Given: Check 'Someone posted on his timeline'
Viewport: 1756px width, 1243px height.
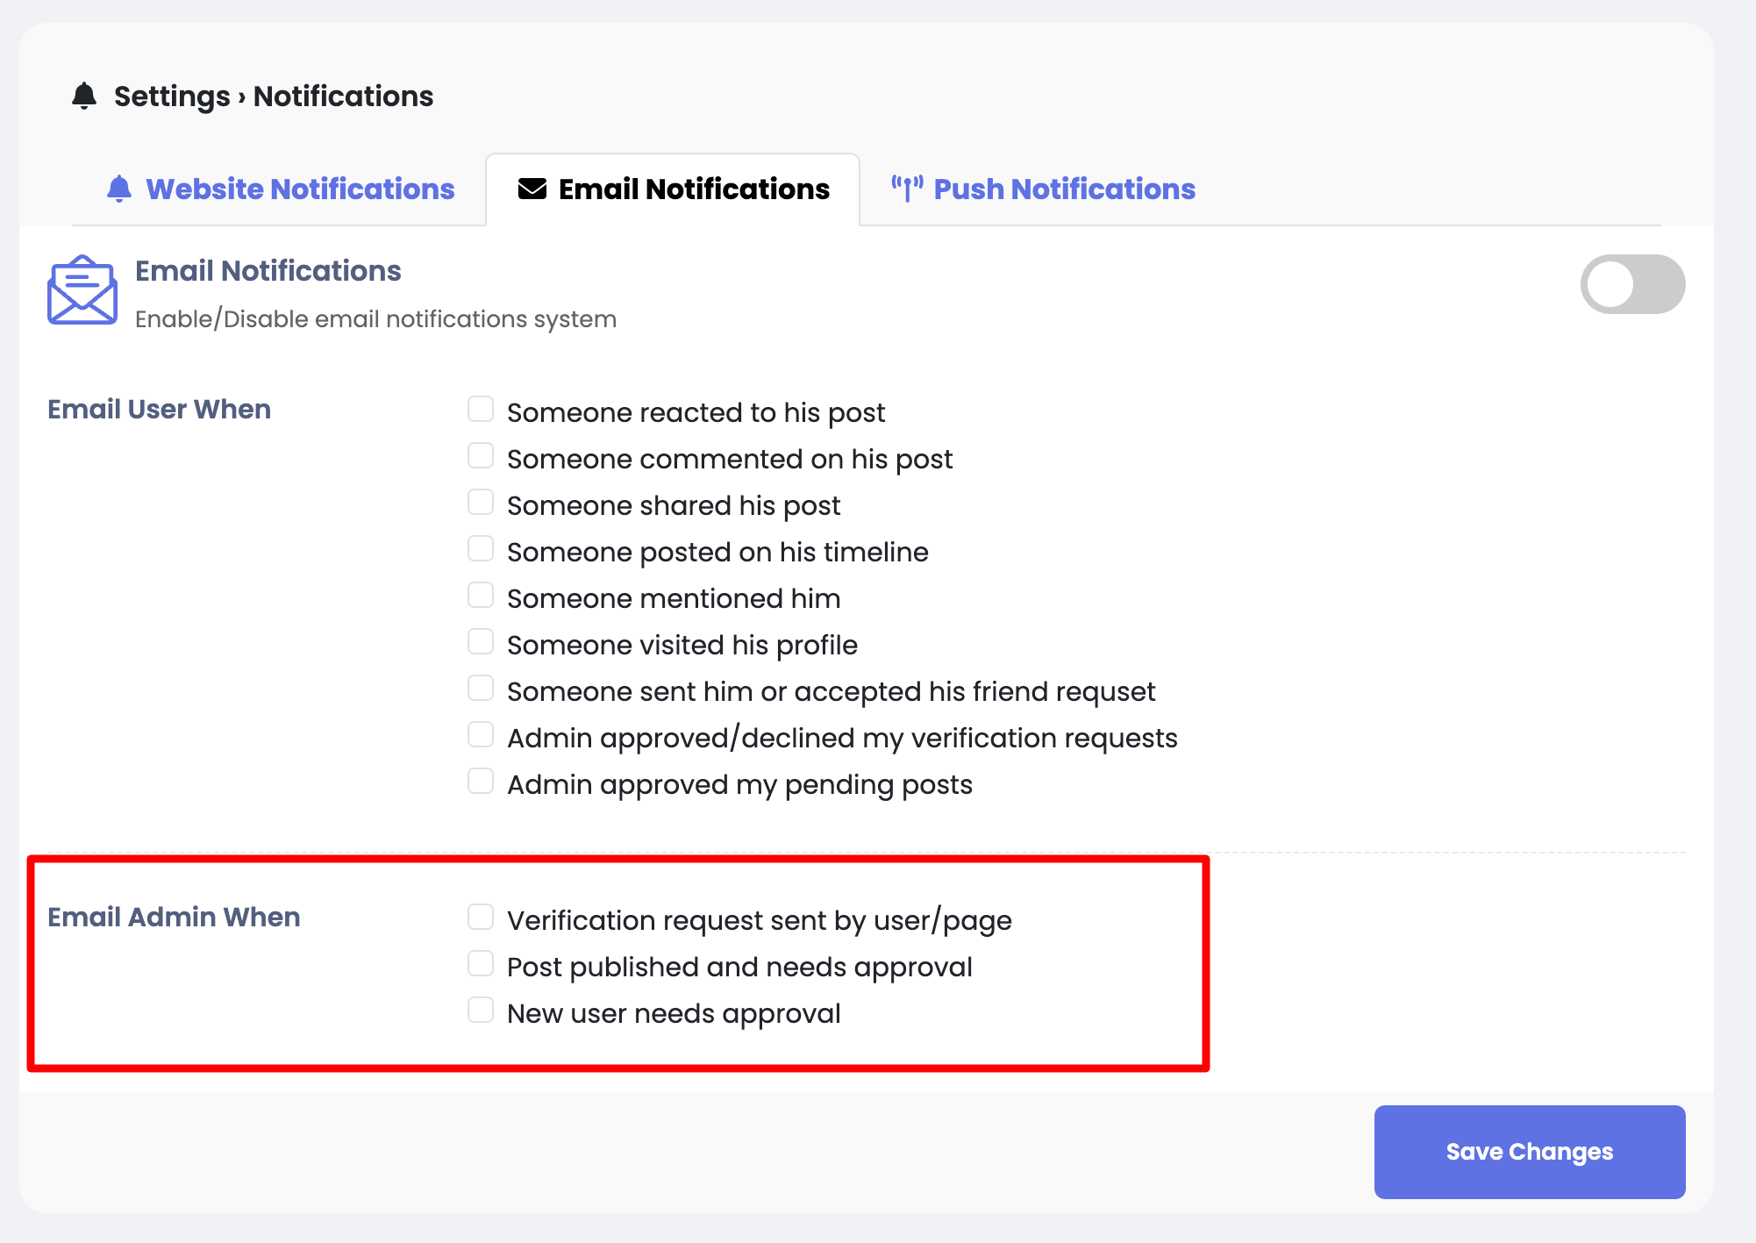Looking at the screenshot, I should [x=481, y=548].
